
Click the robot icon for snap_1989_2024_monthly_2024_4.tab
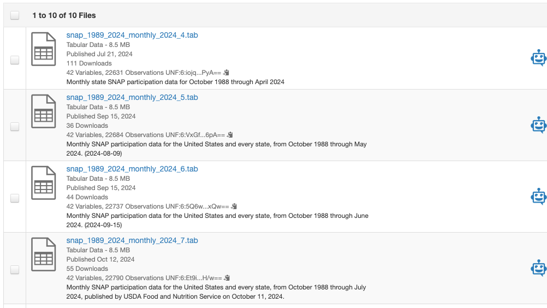click(x=538, y=58)
